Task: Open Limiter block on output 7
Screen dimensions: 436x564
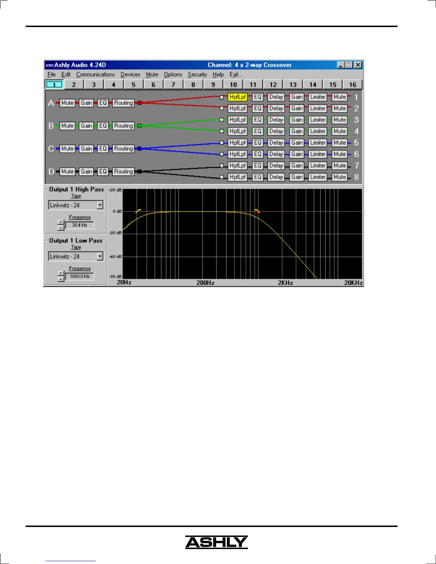Action: point(317,165)
